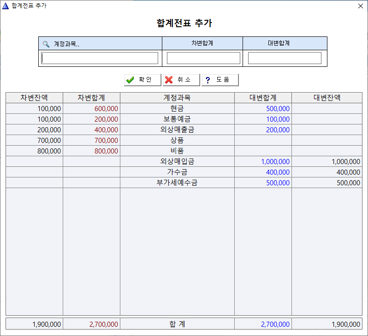Screen dimensions: 368x336
Task: Click the 1,900,000 debit balance grand total
Action: (x=47, y=324)
